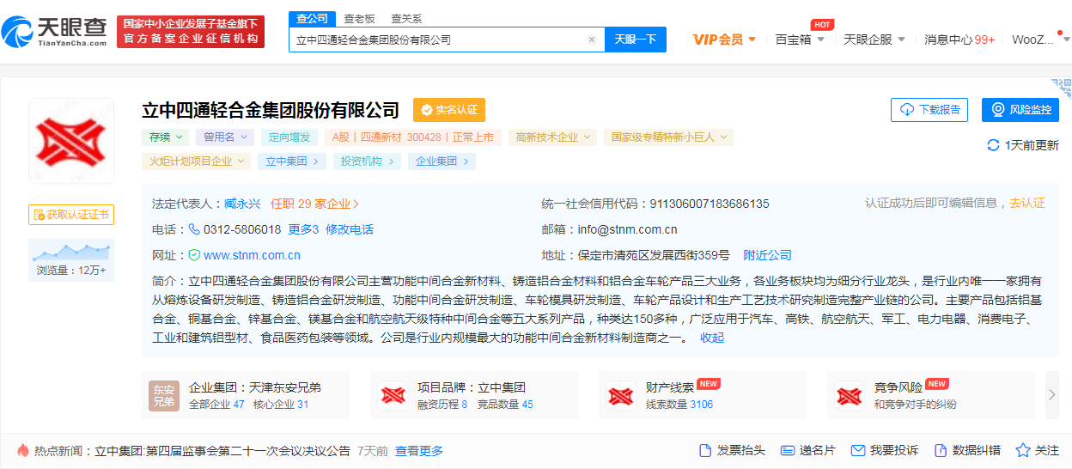Image resolution: width=1072 pixels, height=469 pixels.
Task: Click the 东安兄弟 enterprise group icon
Action: pyautogui.click(x=164, y=396)
